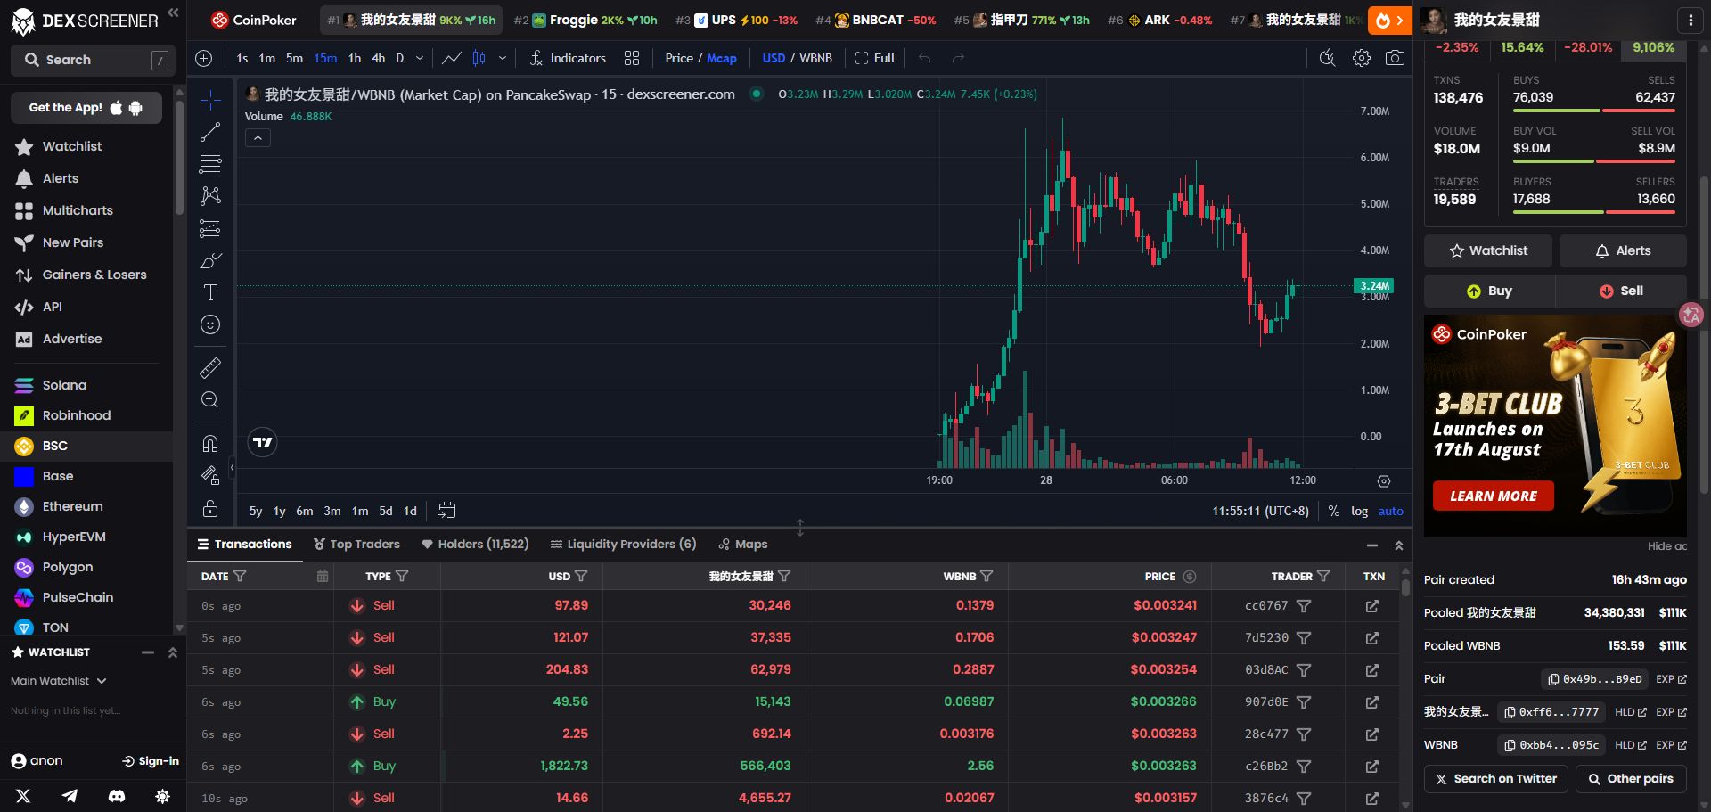Image resolution: width=1711 pixels, height=812 pixels.
Task: Open chart settings gear
Action: (1362, 58)
